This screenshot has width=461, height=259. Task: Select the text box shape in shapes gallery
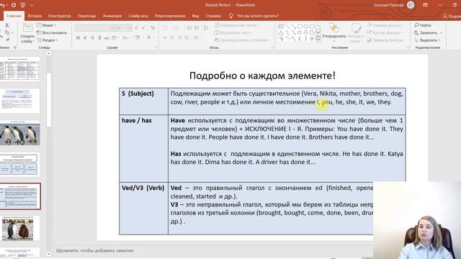click(x=281, y=27)
